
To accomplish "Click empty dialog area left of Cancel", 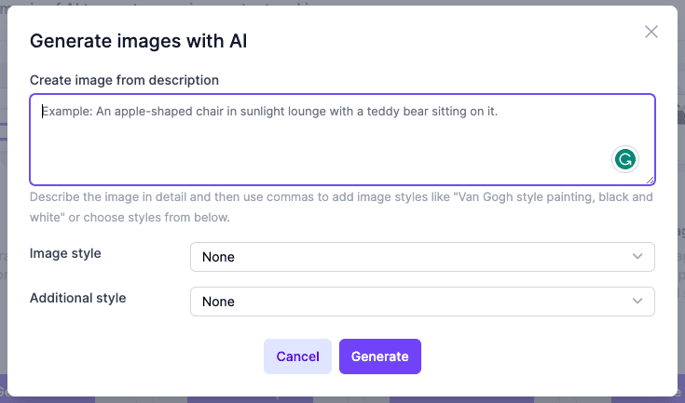I will [x=140, y=356].
